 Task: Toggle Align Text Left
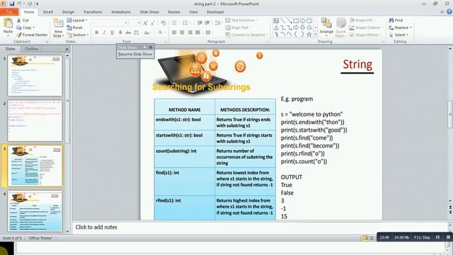[x=174, y=33]
